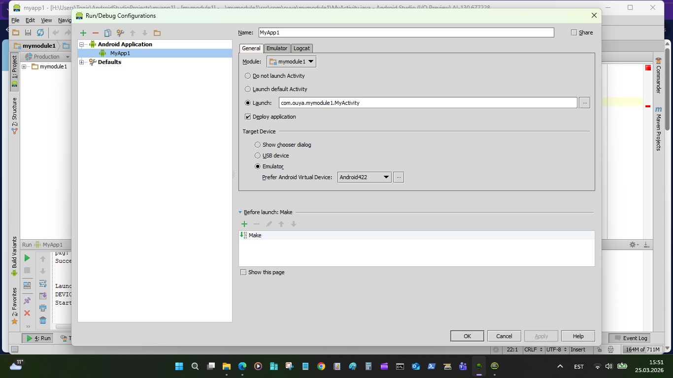The width and height of the screenshot is (673, 378).
Task: Add a before-launch task with green plus
Action: pyautogui.click(x=244, y=224)
